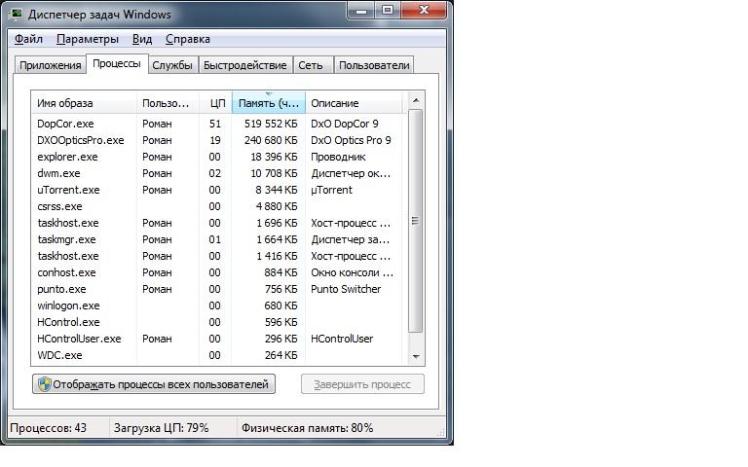Close the Диспетчер задач Windows window
Screen dimensions: 748x467
(x=424, y=11)
